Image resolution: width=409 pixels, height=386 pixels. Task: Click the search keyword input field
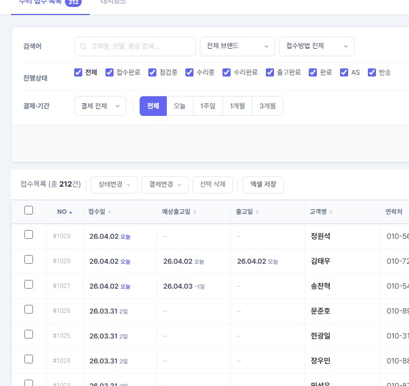point(139,46)
